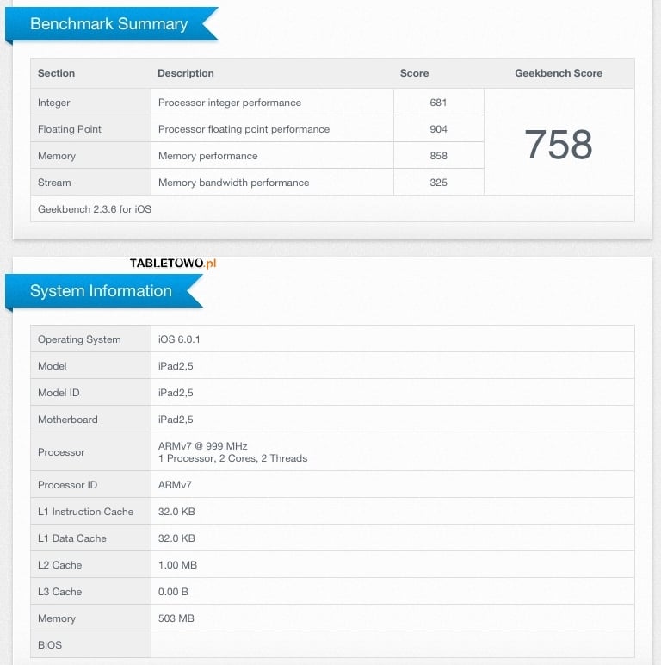Click the 'L1 Instruction Cache' label

pyautogui.click(x=85, y=512)
